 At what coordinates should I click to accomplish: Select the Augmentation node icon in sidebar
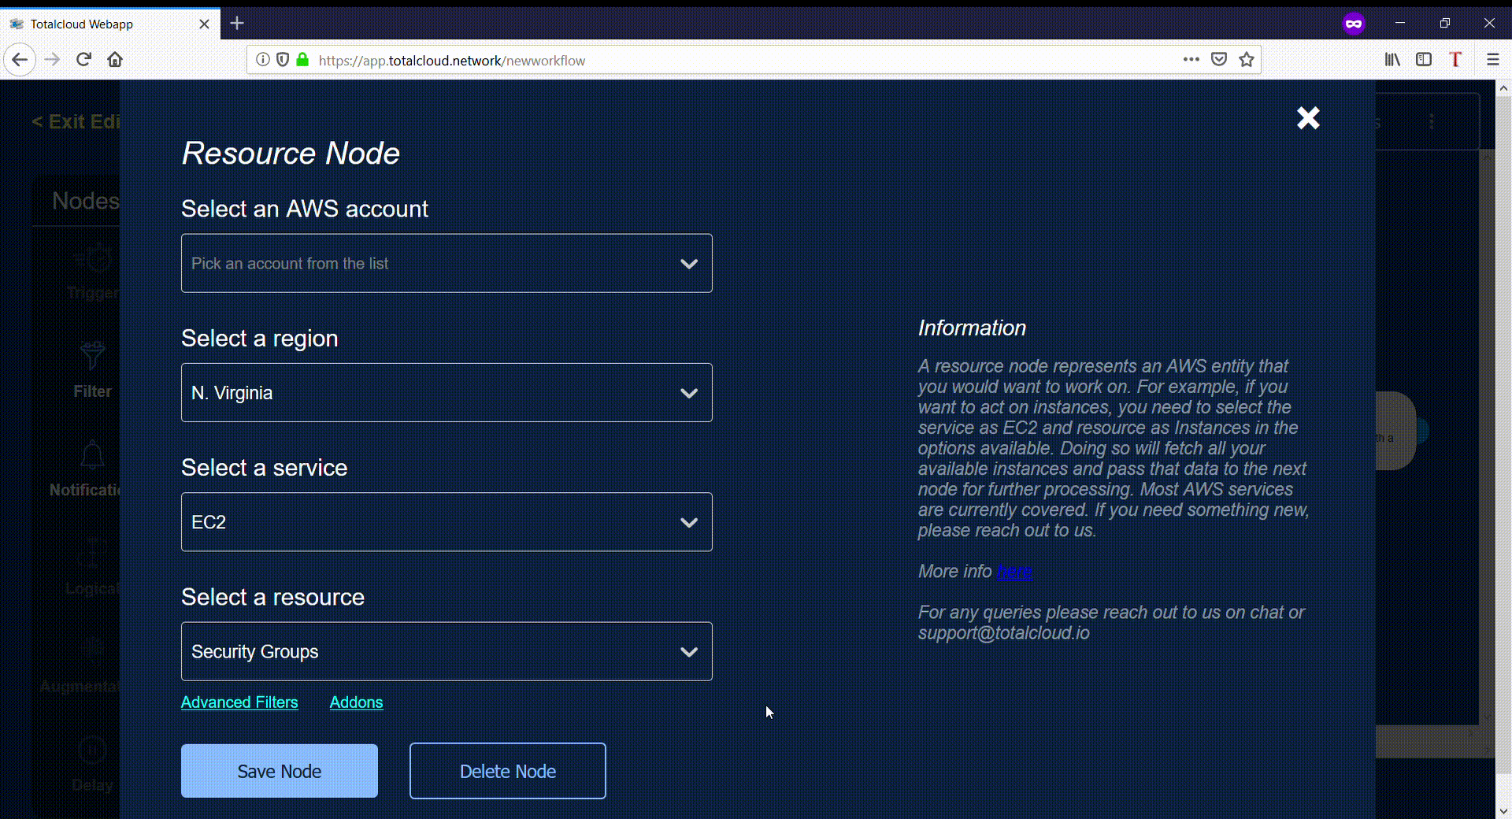point(94,650)
